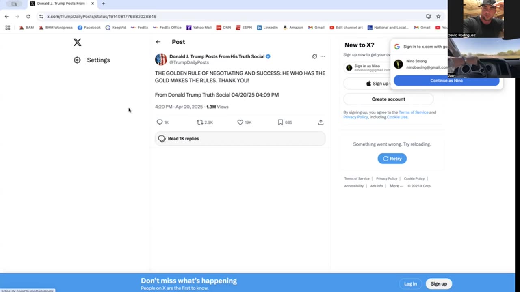Open the apps grid in bookmarks bar
The image size is (520, 292).
click(x=7, y=28)
